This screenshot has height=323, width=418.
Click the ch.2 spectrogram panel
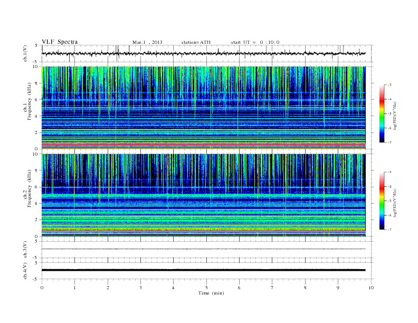203,195
